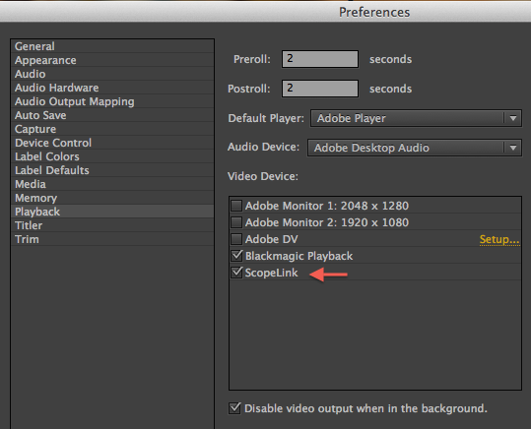The image size is (531, 429).
Task: Open Label Defaults category
Action: click(112, 170)
